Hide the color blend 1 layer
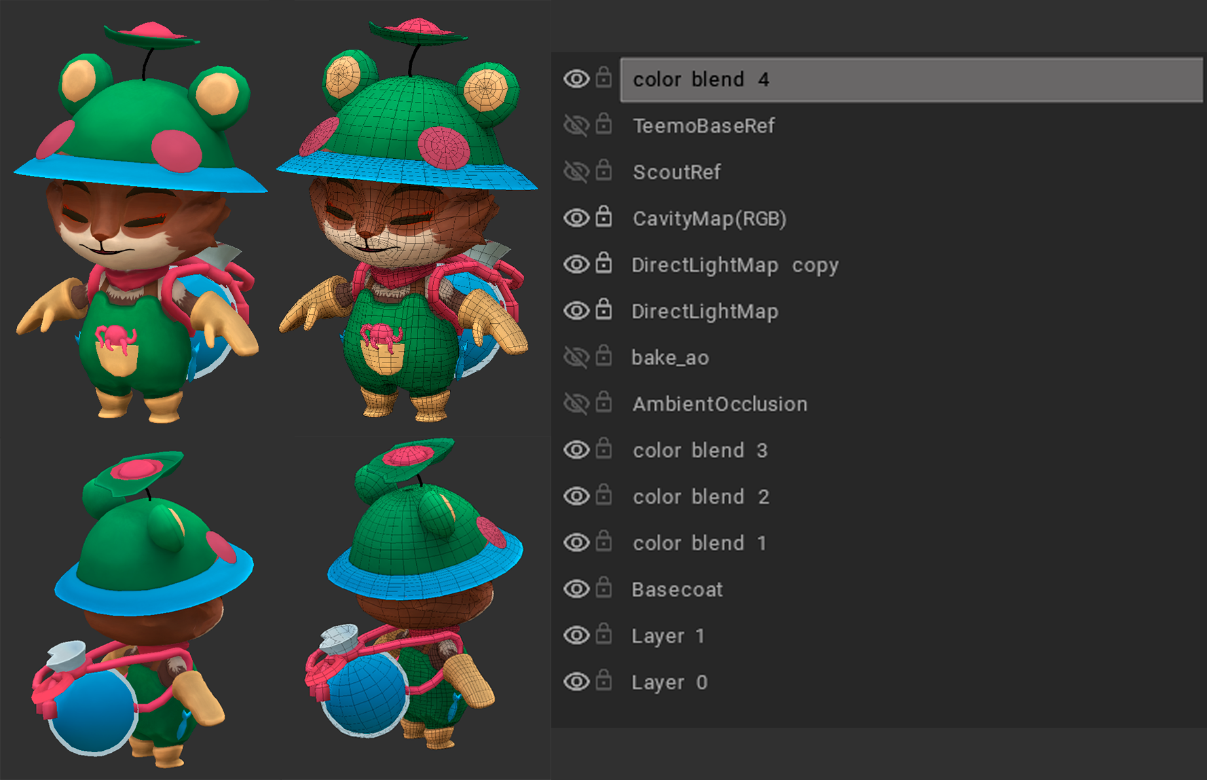The width and height of the screenshot is (1207, 780). [576, 542]
